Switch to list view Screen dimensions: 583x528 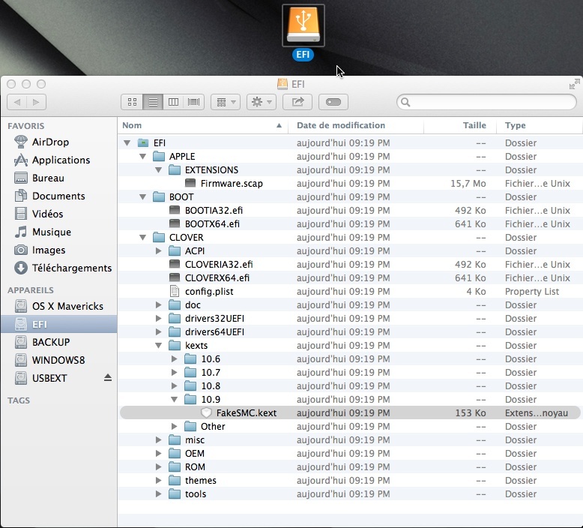click(x=153, y=102)
